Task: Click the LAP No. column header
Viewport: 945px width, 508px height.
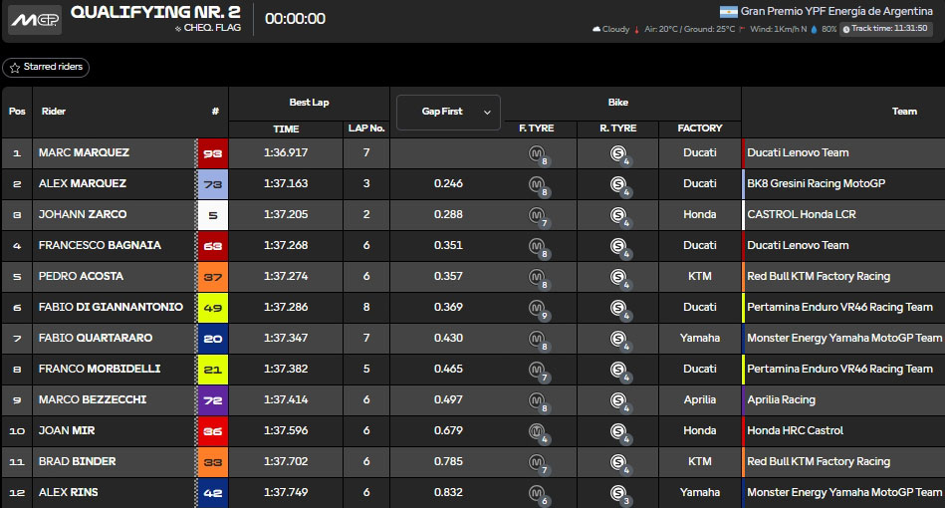Action: [365, 128]
